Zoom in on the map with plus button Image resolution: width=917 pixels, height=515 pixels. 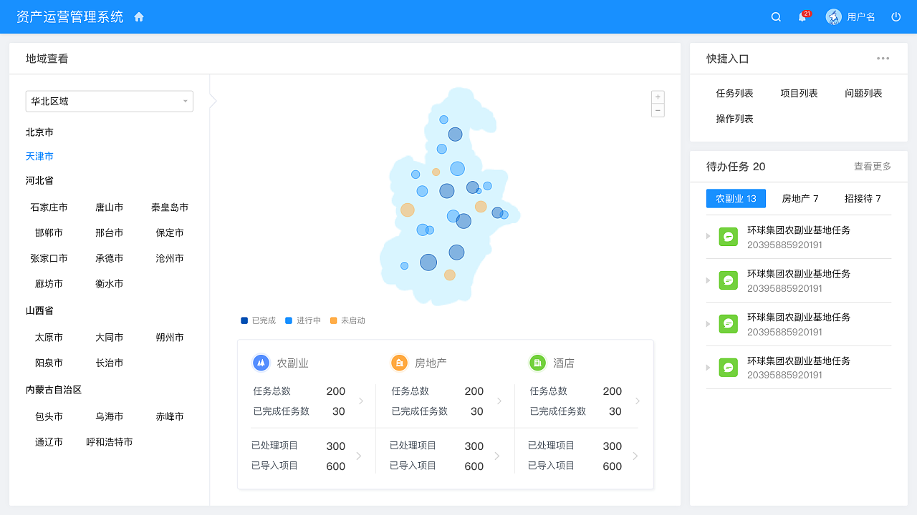(658, 96)
